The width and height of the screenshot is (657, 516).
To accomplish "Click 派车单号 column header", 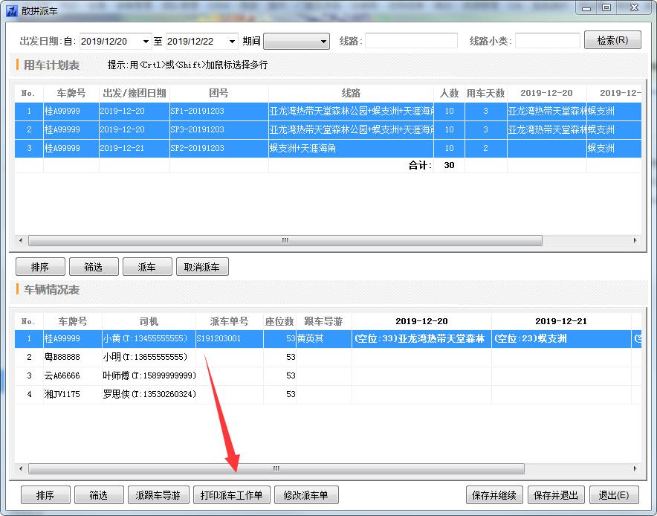I will coord(230,321).
